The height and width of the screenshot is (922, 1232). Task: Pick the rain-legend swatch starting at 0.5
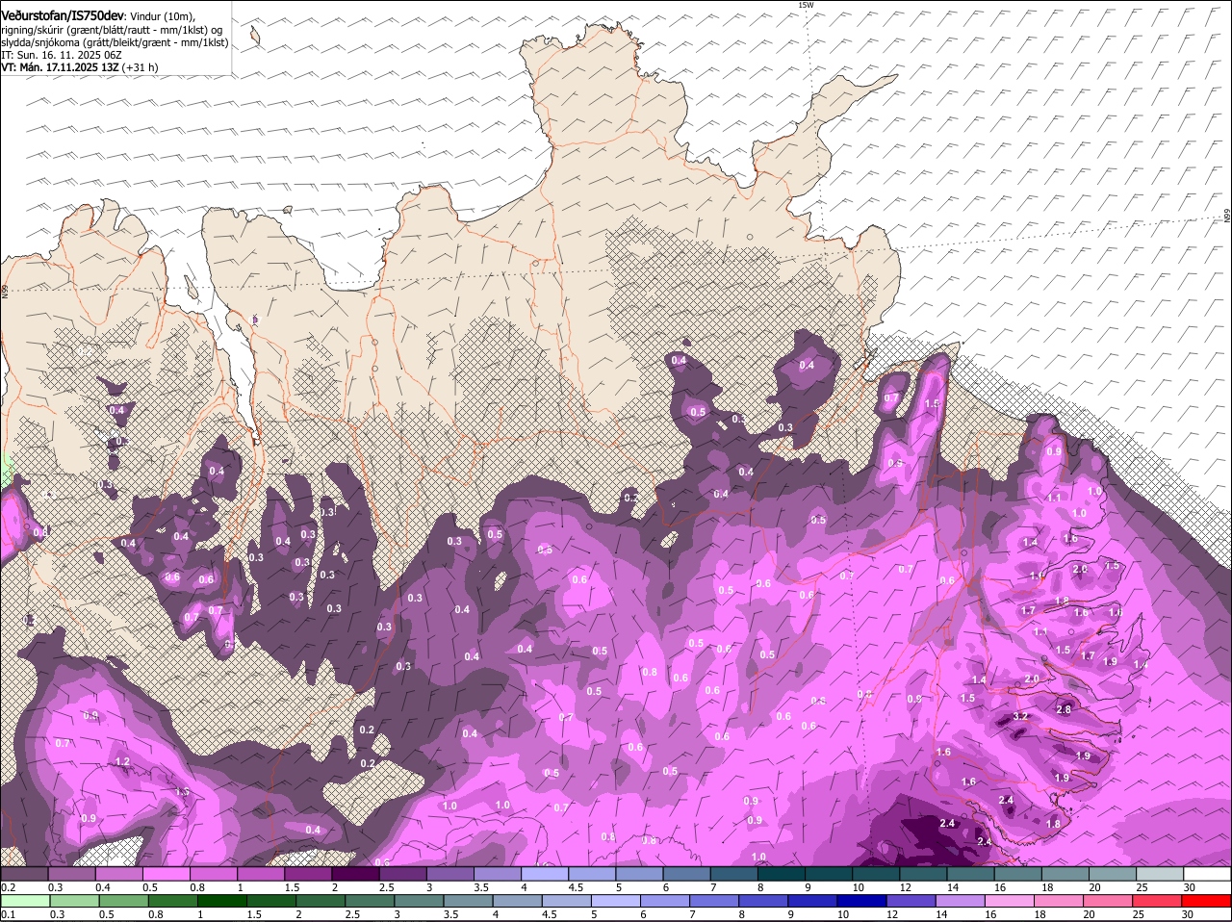[124, 901]
